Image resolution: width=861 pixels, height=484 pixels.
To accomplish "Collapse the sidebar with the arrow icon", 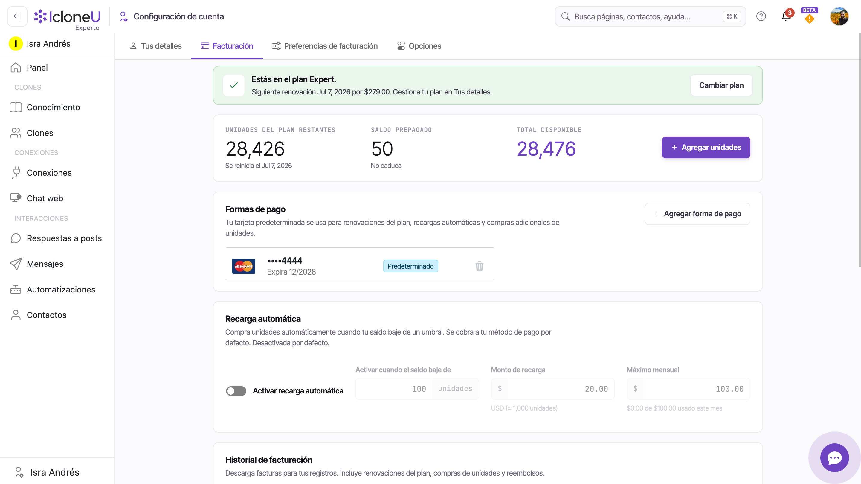I will click(x=17, y=16).
